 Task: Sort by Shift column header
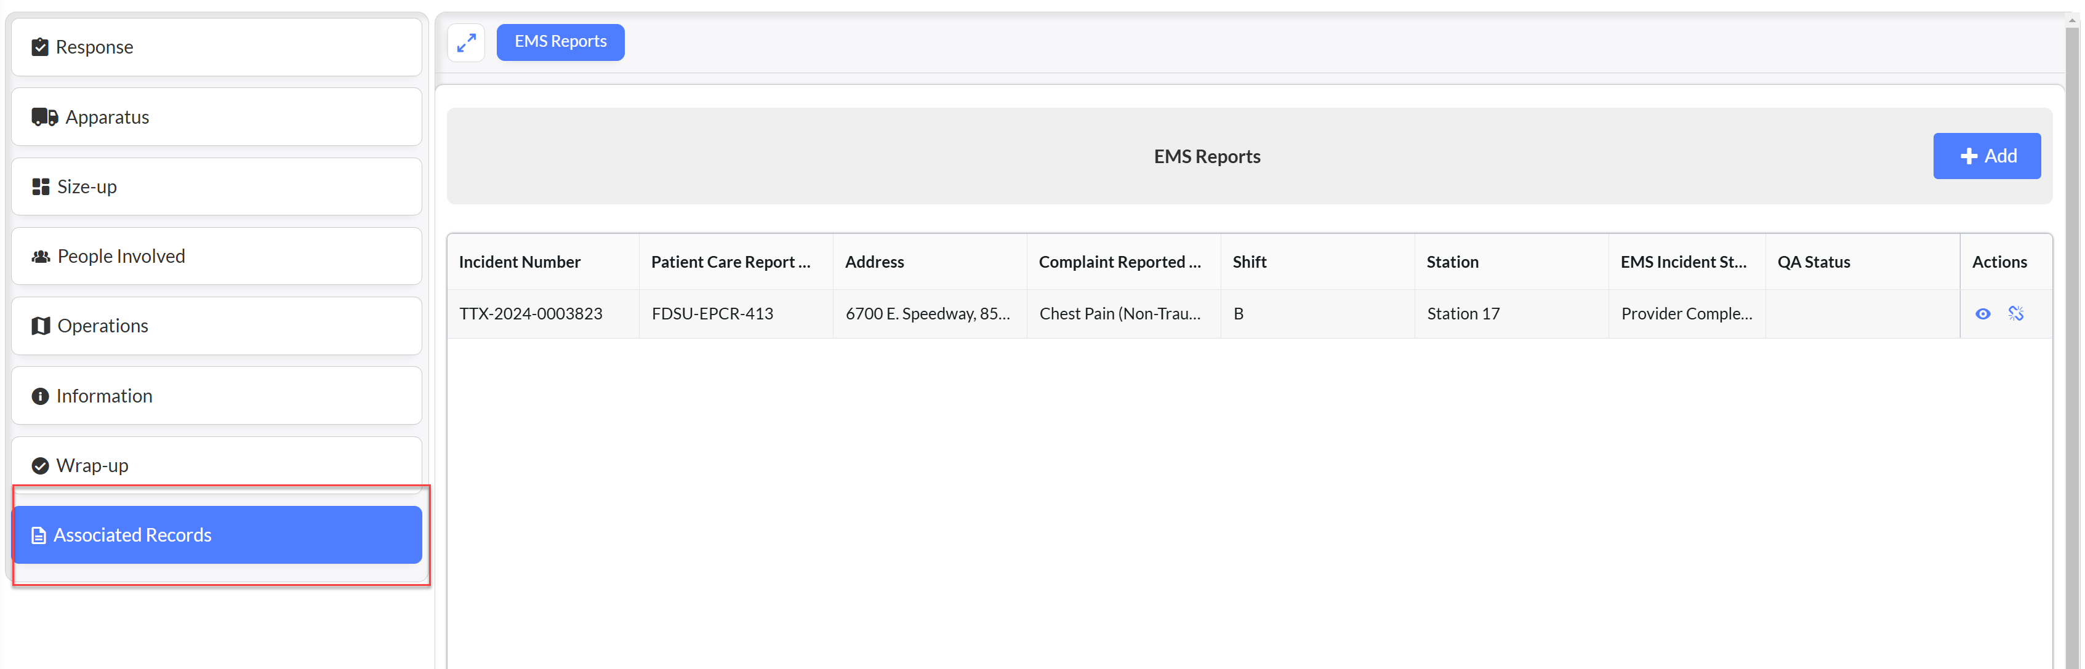coord(1318,262)
